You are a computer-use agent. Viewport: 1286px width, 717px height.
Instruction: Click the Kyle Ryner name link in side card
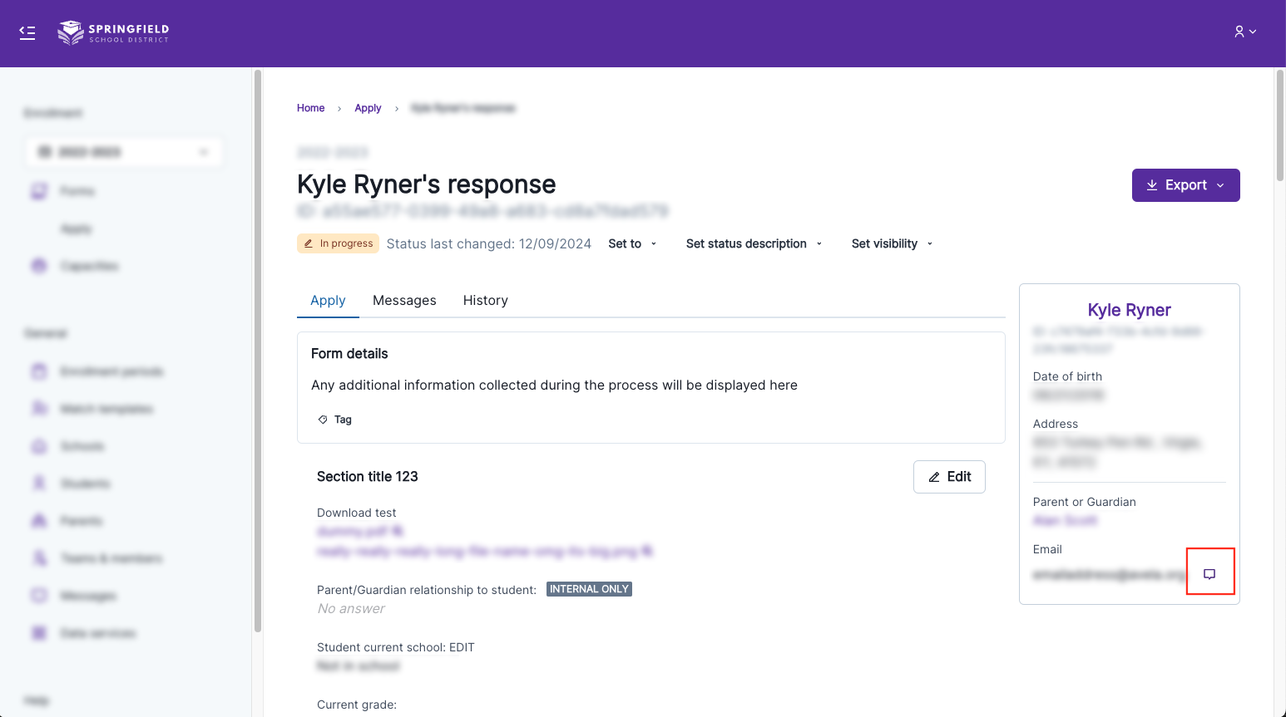(x=1129, y=310)
